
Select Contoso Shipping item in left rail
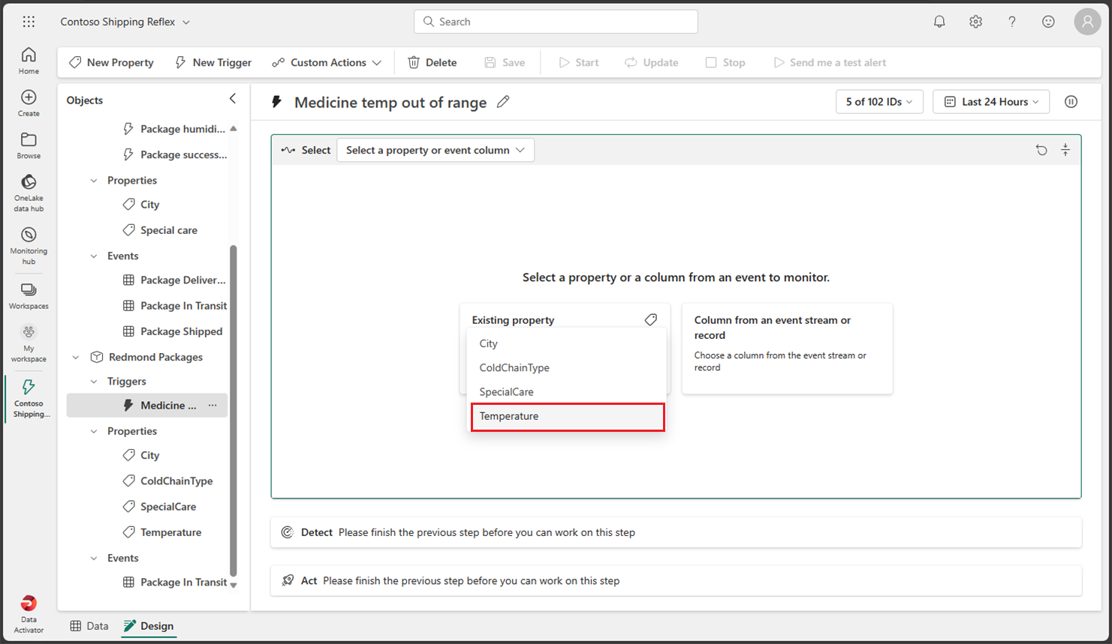point(30,398)
